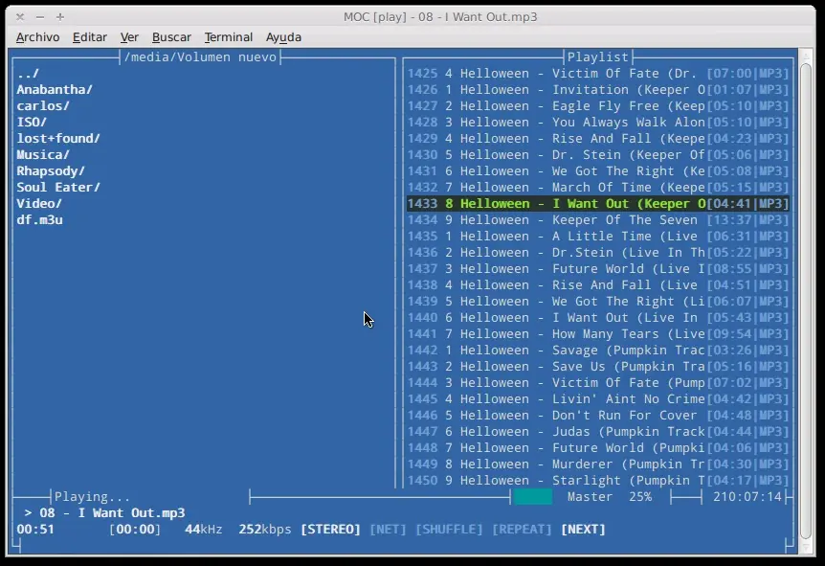Select track 1435 A Little Time
Screen dimensions: 825x566
click(598, 237)
